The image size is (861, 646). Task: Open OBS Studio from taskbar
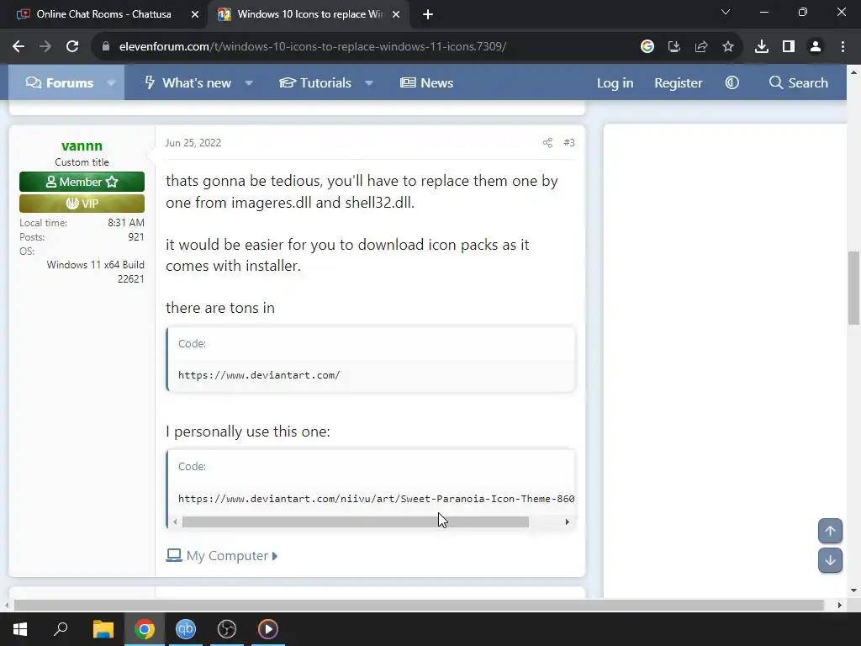[227, 629]
